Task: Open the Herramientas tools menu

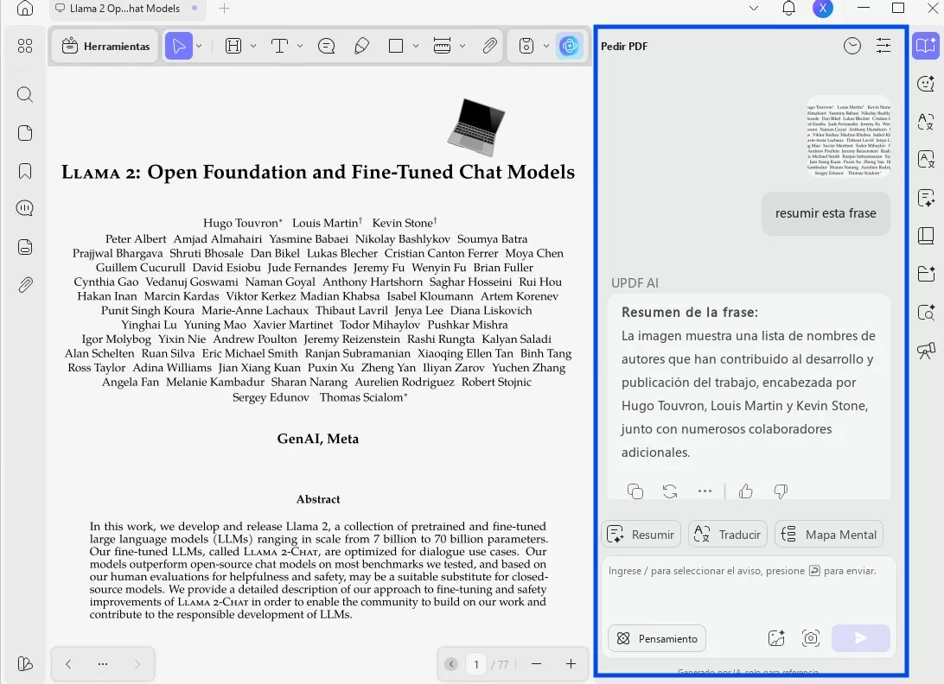Action: pos(106,47)
